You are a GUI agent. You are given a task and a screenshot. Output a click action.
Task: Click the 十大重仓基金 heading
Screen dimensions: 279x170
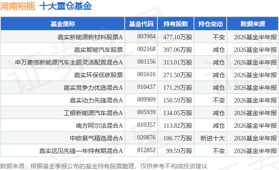click(65, 6)
